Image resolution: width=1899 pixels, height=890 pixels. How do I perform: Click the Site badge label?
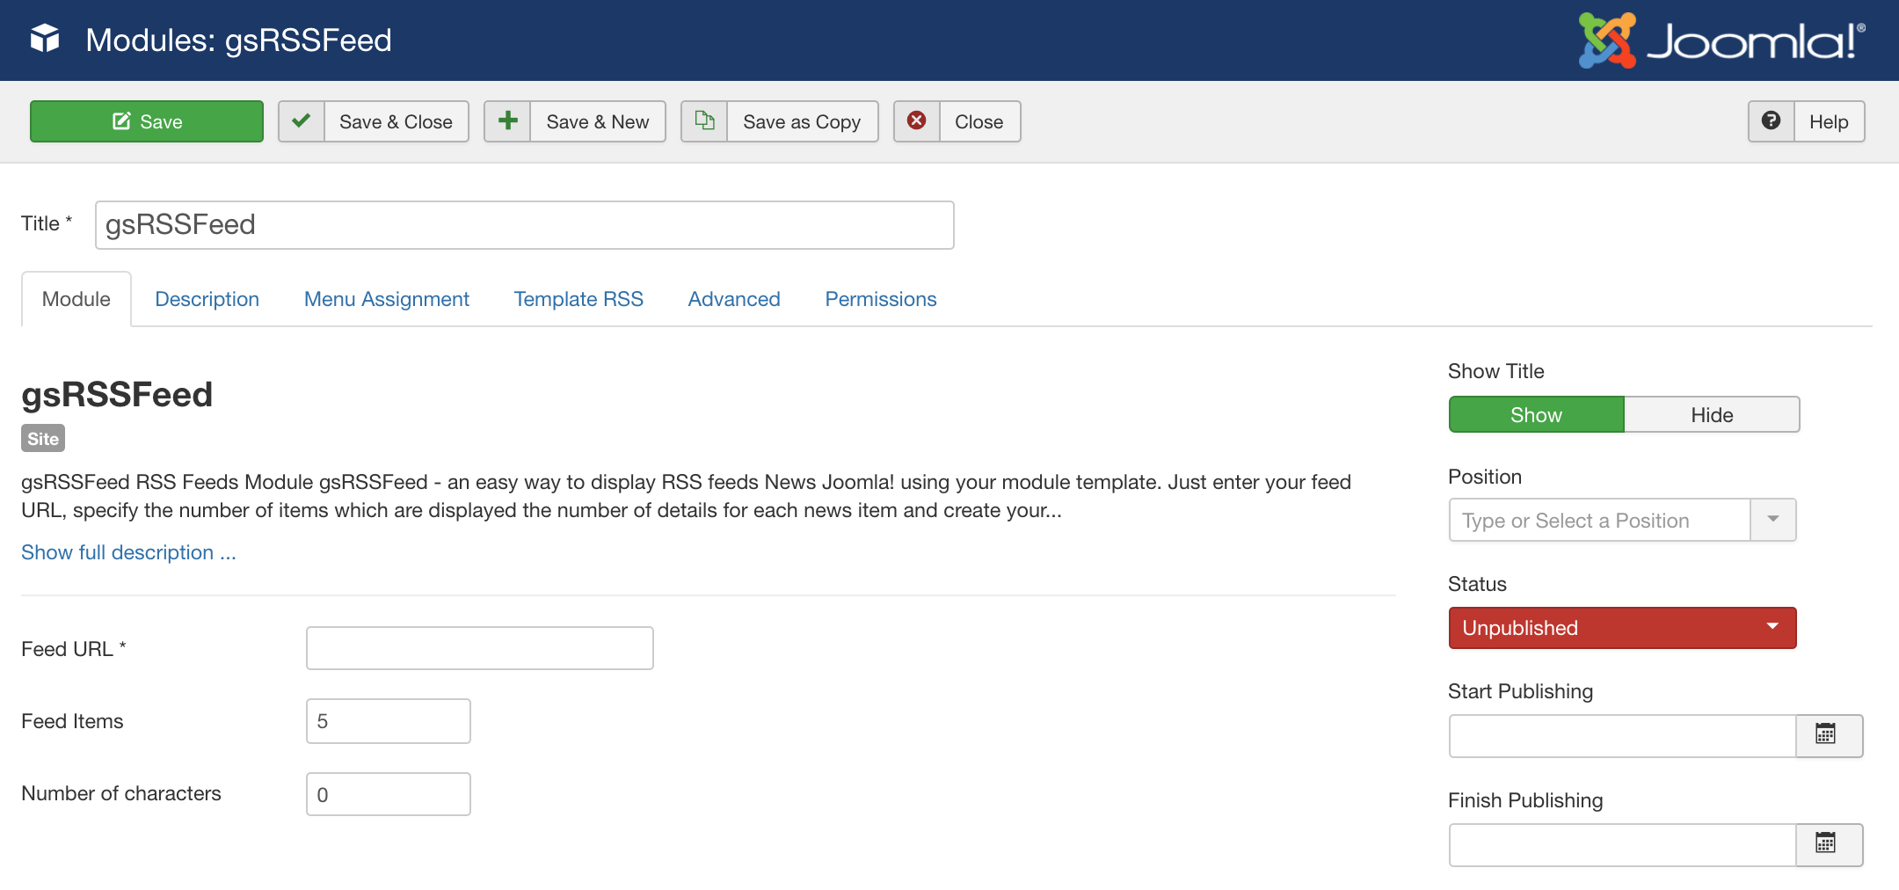point(43,439)
